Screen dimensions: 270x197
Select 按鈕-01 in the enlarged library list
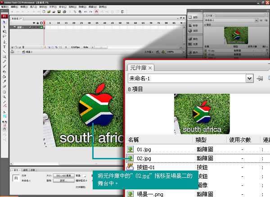[x=198, y=167]
